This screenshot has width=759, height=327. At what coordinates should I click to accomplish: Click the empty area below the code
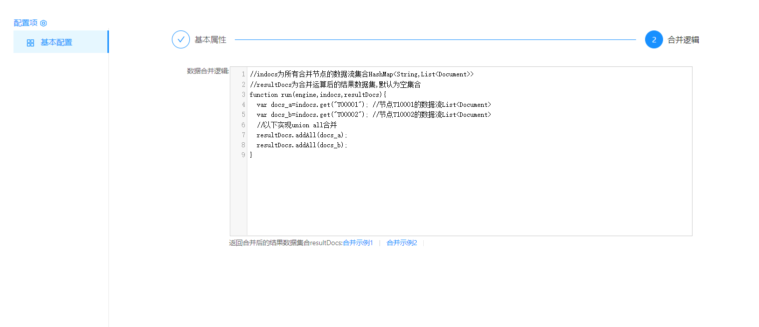tap(469, 200)
